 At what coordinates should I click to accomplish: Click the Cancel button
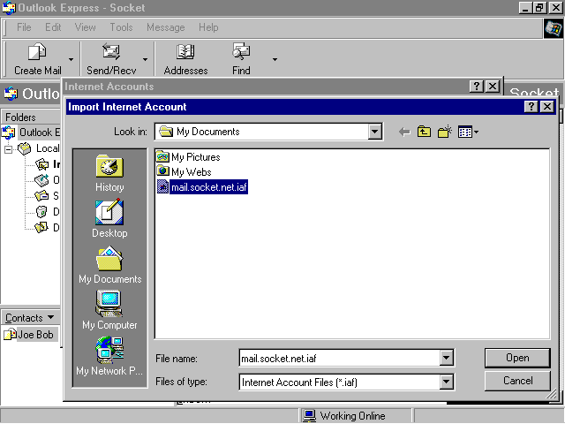517,381
